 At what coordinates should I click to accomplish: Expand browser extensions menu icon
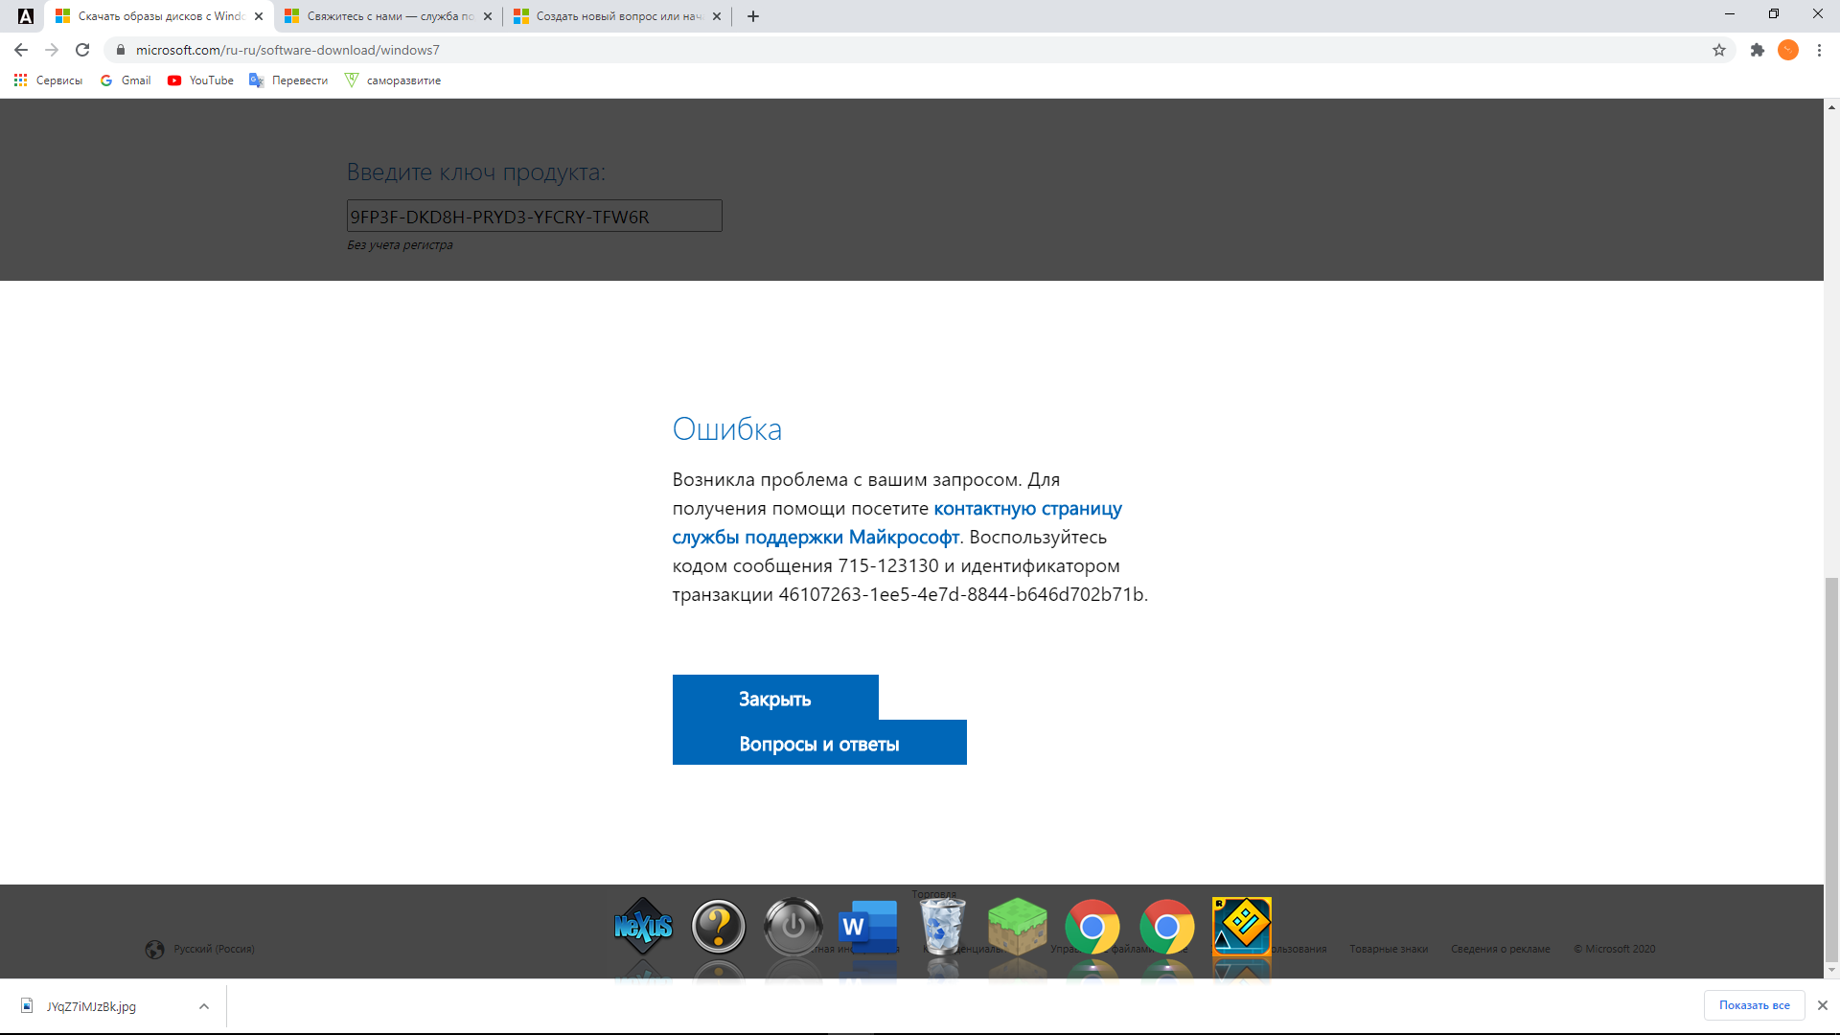coord(1757,49)
